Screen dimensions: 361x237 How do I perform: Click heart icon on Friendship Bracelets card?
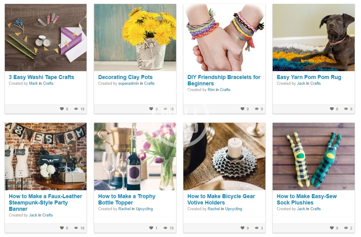[242, 109]
